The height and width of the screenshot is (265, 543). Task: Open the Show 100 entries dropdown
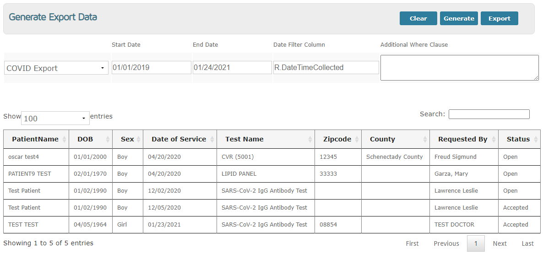pos(55,118)
